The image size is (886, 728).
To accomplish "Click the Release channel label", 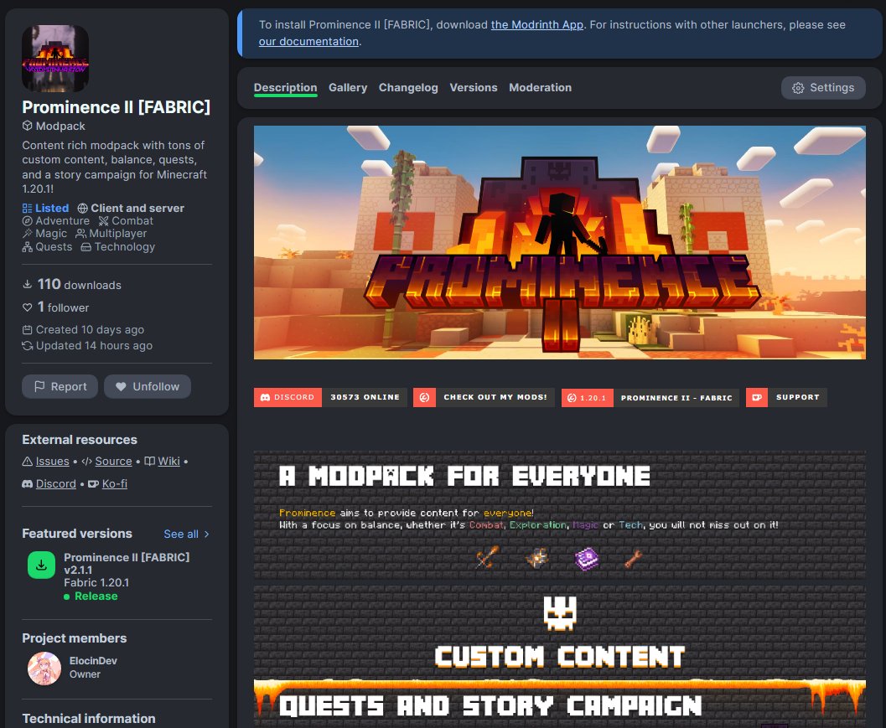I will (x=96, y=596).
